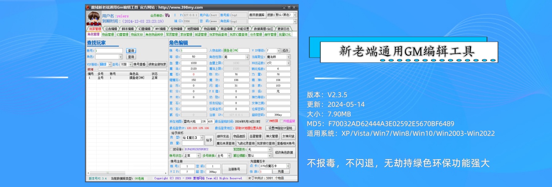Open the 当前职业 dropdown
This screenshot has height=187, width=552.
tap(278, 56)
